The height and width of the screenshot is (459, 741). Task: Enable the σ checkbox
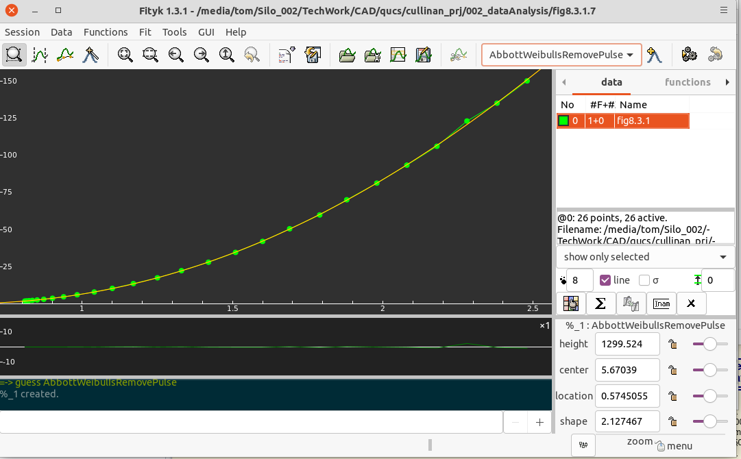click(x=644, y=280)
